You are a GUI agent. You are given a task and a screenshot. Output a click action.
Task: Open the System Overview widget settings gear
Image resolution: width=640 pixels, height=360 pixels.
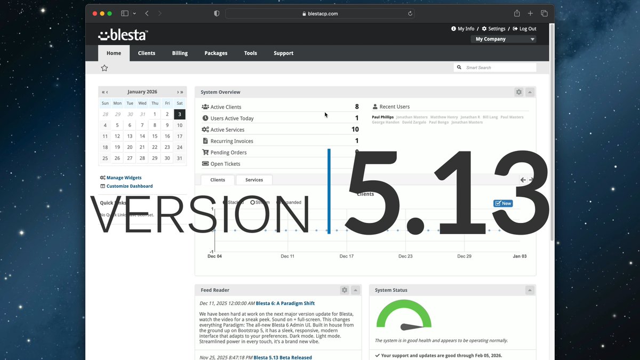(518, 92)
